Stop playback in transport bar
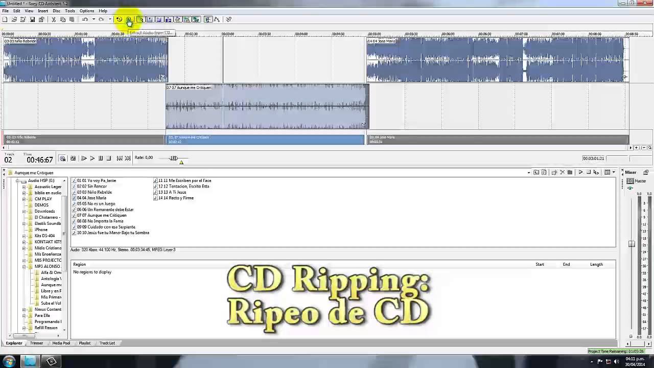 pyautogui.click(x=109, y=158)
